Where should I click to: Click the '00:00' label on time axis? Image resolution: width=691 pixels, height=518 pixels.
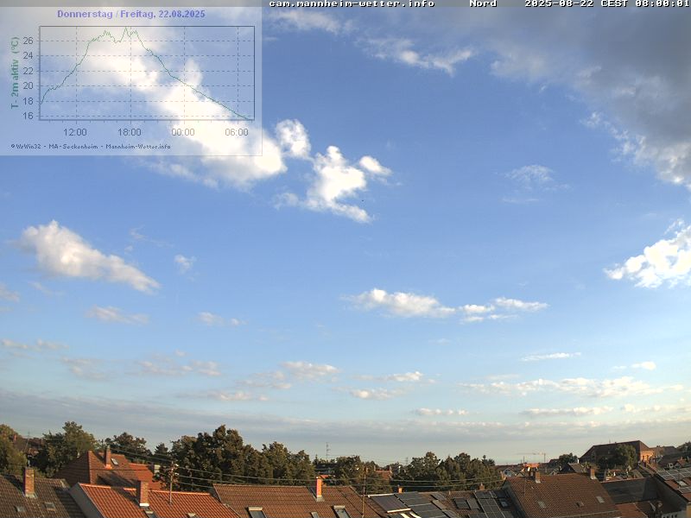[183, 132]
